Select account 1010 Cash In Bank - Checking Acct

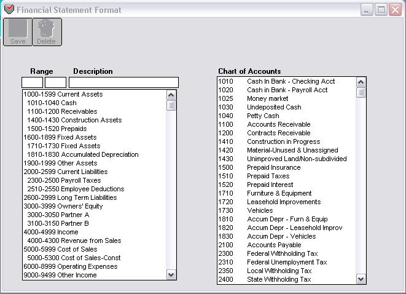coord(276,81)
